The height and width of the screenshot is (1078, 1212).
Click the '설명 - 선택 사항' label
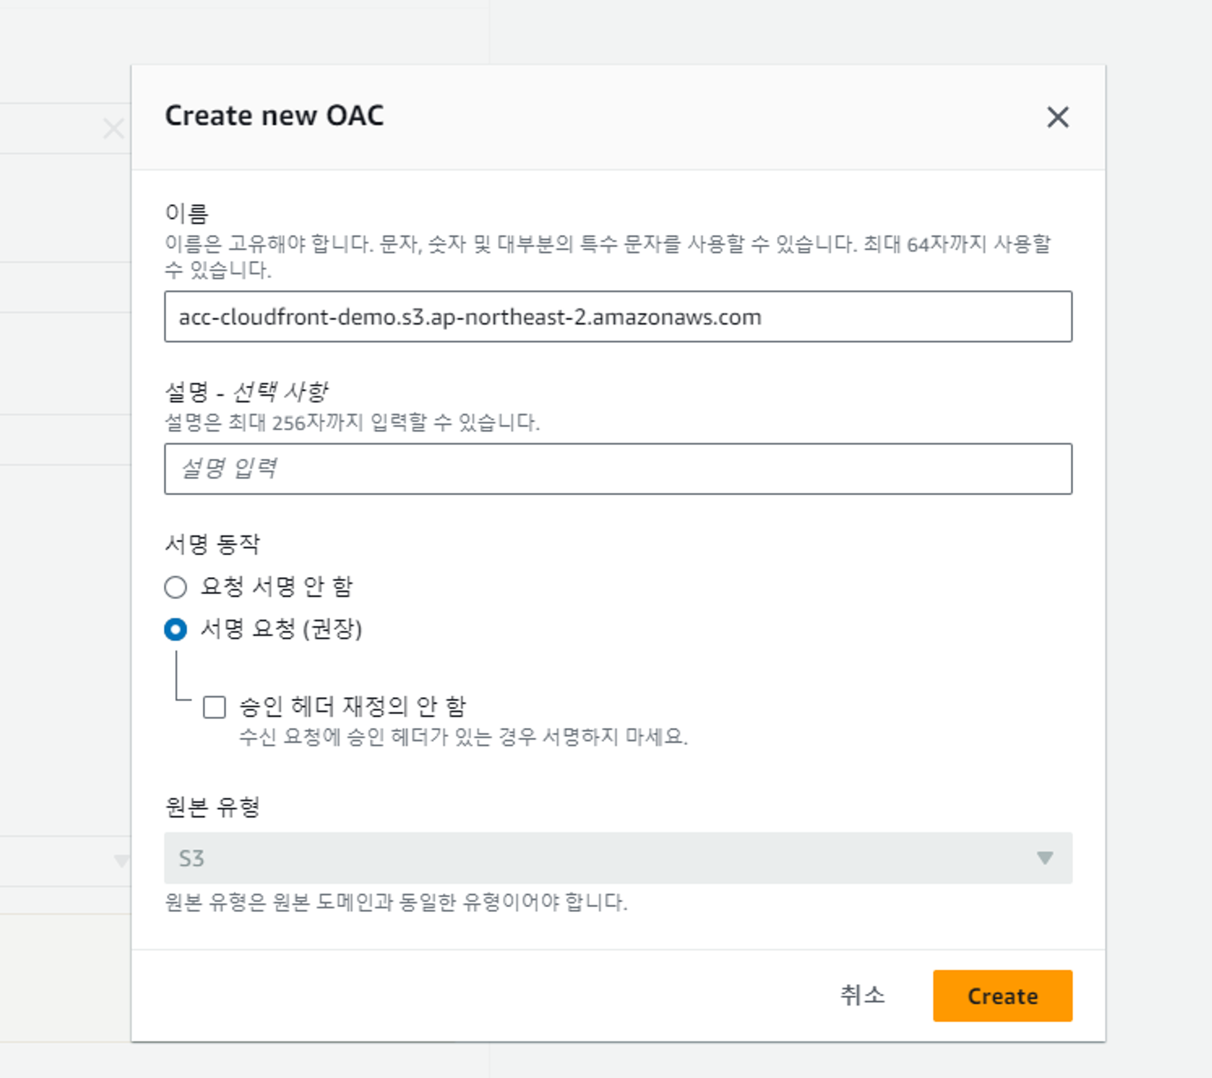pyautogui.click(x=246, y=392)
